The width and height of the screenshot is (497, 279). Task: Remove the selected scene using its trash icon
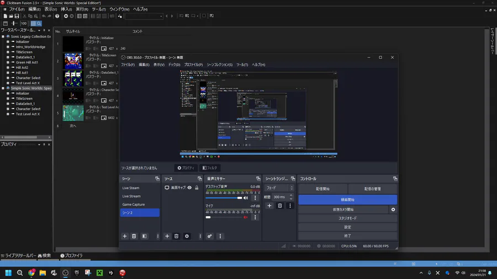click(x=134, y=237)
